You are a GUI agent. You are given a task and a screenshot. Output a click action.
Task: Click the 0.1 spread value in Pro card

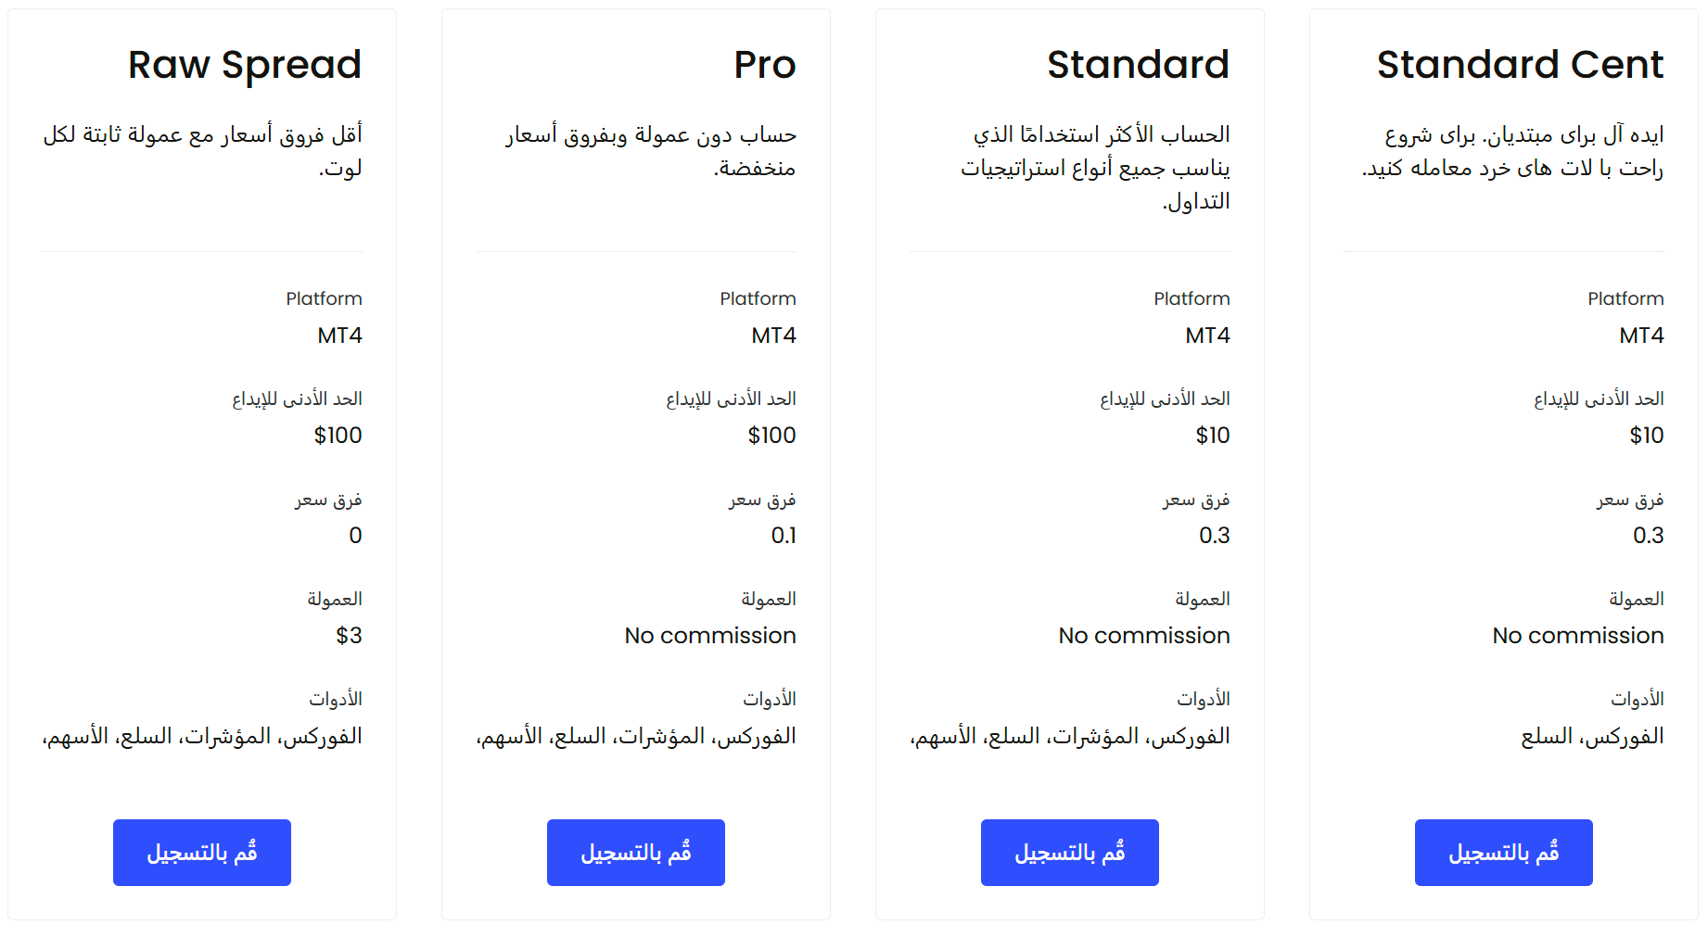point(784,536)
